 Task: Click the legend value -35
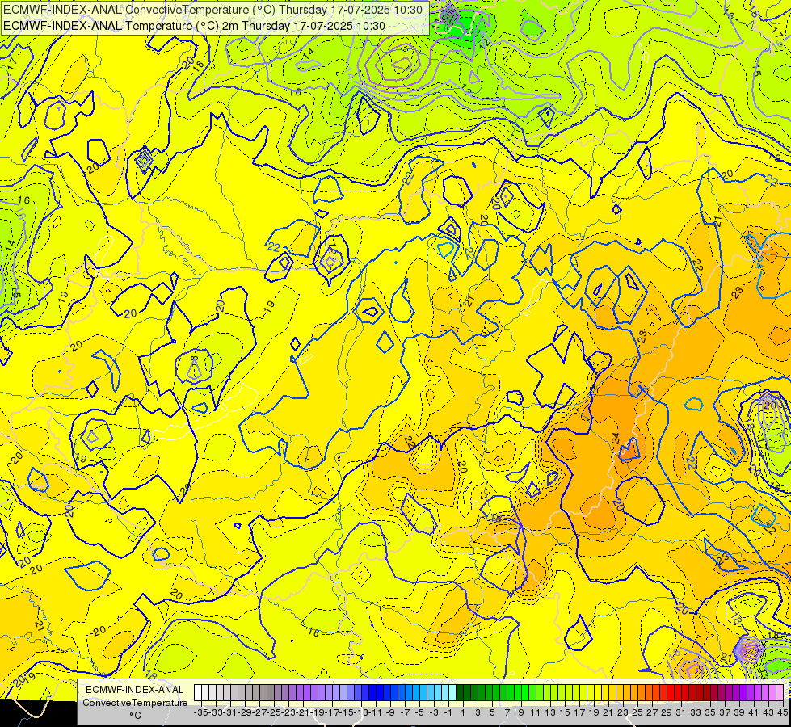[200, 712]
